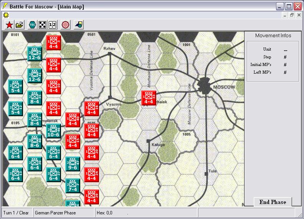Select the German 10-6 panzer unit 46
The height and width of the screenshot is (219, 304).
point(53,131)
